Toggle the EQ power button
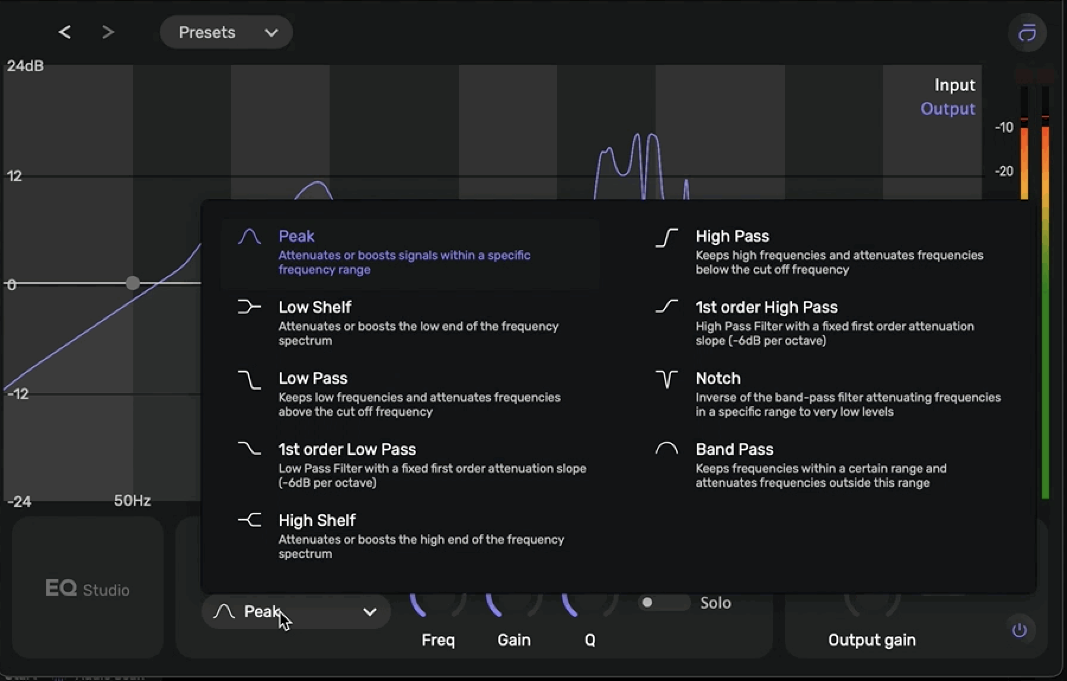The image size is (1067, 681). tap(1020, 630)
